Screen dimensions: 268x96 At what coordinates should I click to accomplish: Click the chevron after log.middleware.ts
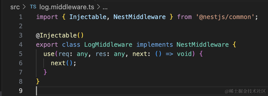(x=98, y=7)
